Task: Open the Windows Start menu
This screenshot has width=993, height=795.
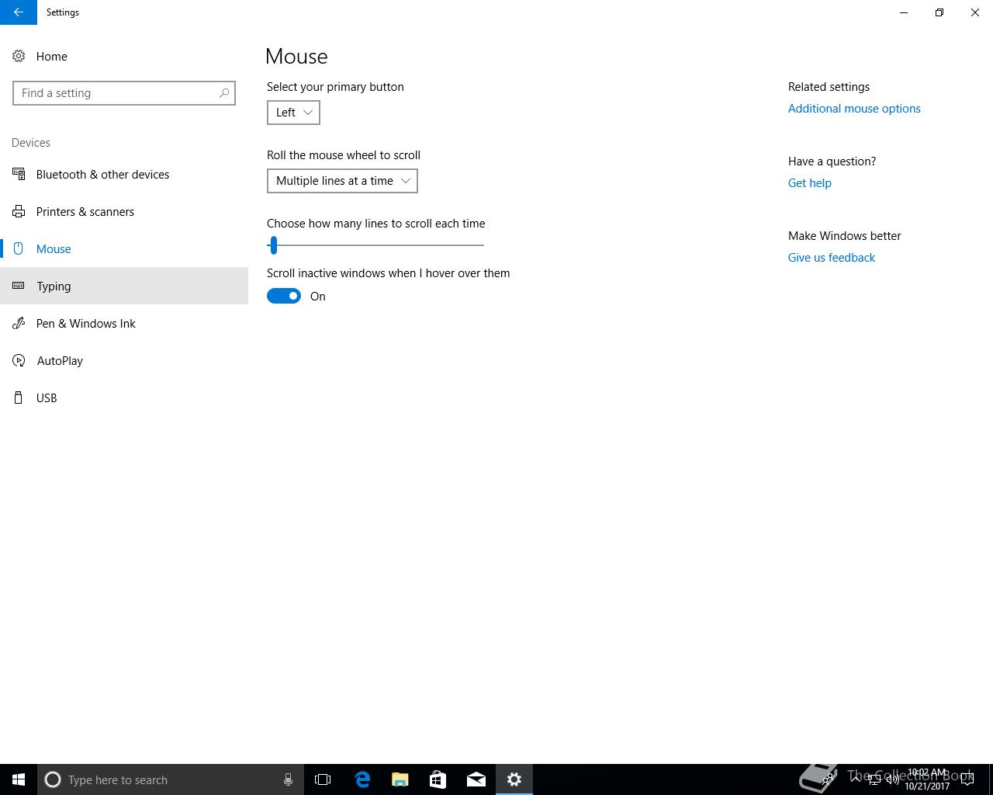Action: tap(19, 779)
